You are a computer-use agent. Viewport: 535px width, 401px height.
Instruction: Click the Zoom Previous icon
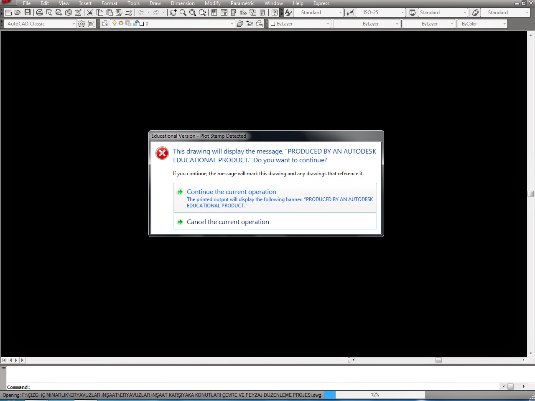[202, 13]
